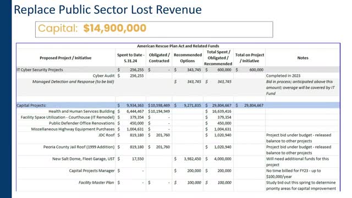
Task: Click Capital Projects recommended value 9,271,835
Action: click(x=193, y=106)
